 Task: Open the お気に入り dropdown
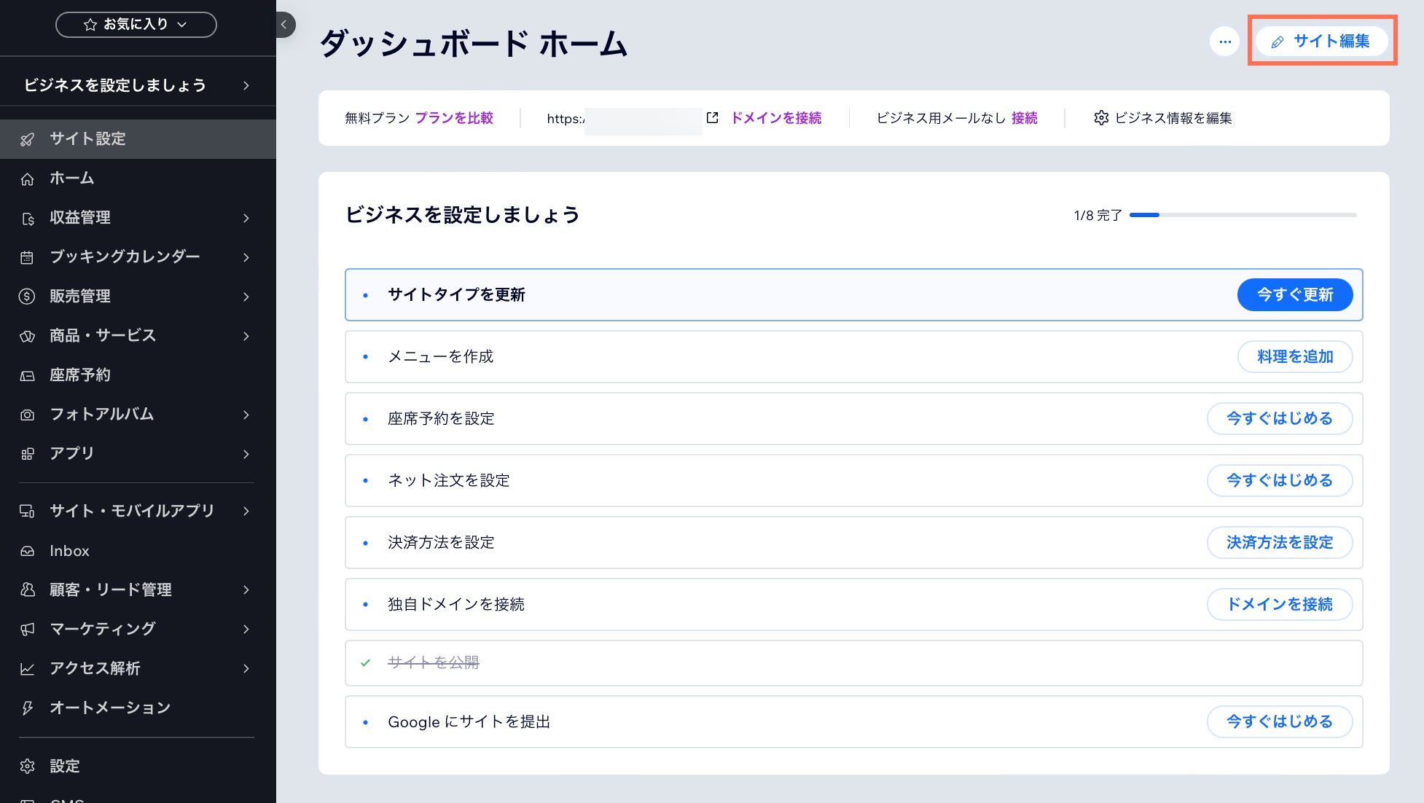click(136, 24)
